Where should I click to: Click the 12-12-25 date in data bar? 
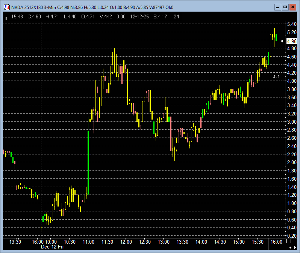pyautogui.click(x=140, y=16)
